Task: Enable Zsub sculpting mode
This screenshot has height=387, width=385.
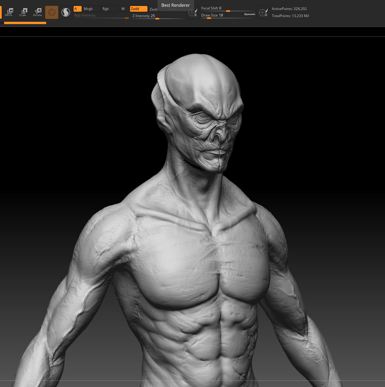Action: 154,9
